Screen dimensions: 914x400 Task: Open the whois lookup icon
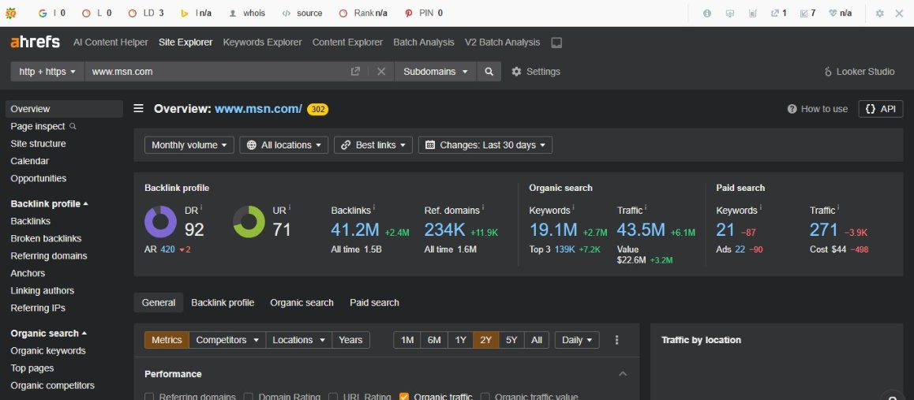click(233, 13)
